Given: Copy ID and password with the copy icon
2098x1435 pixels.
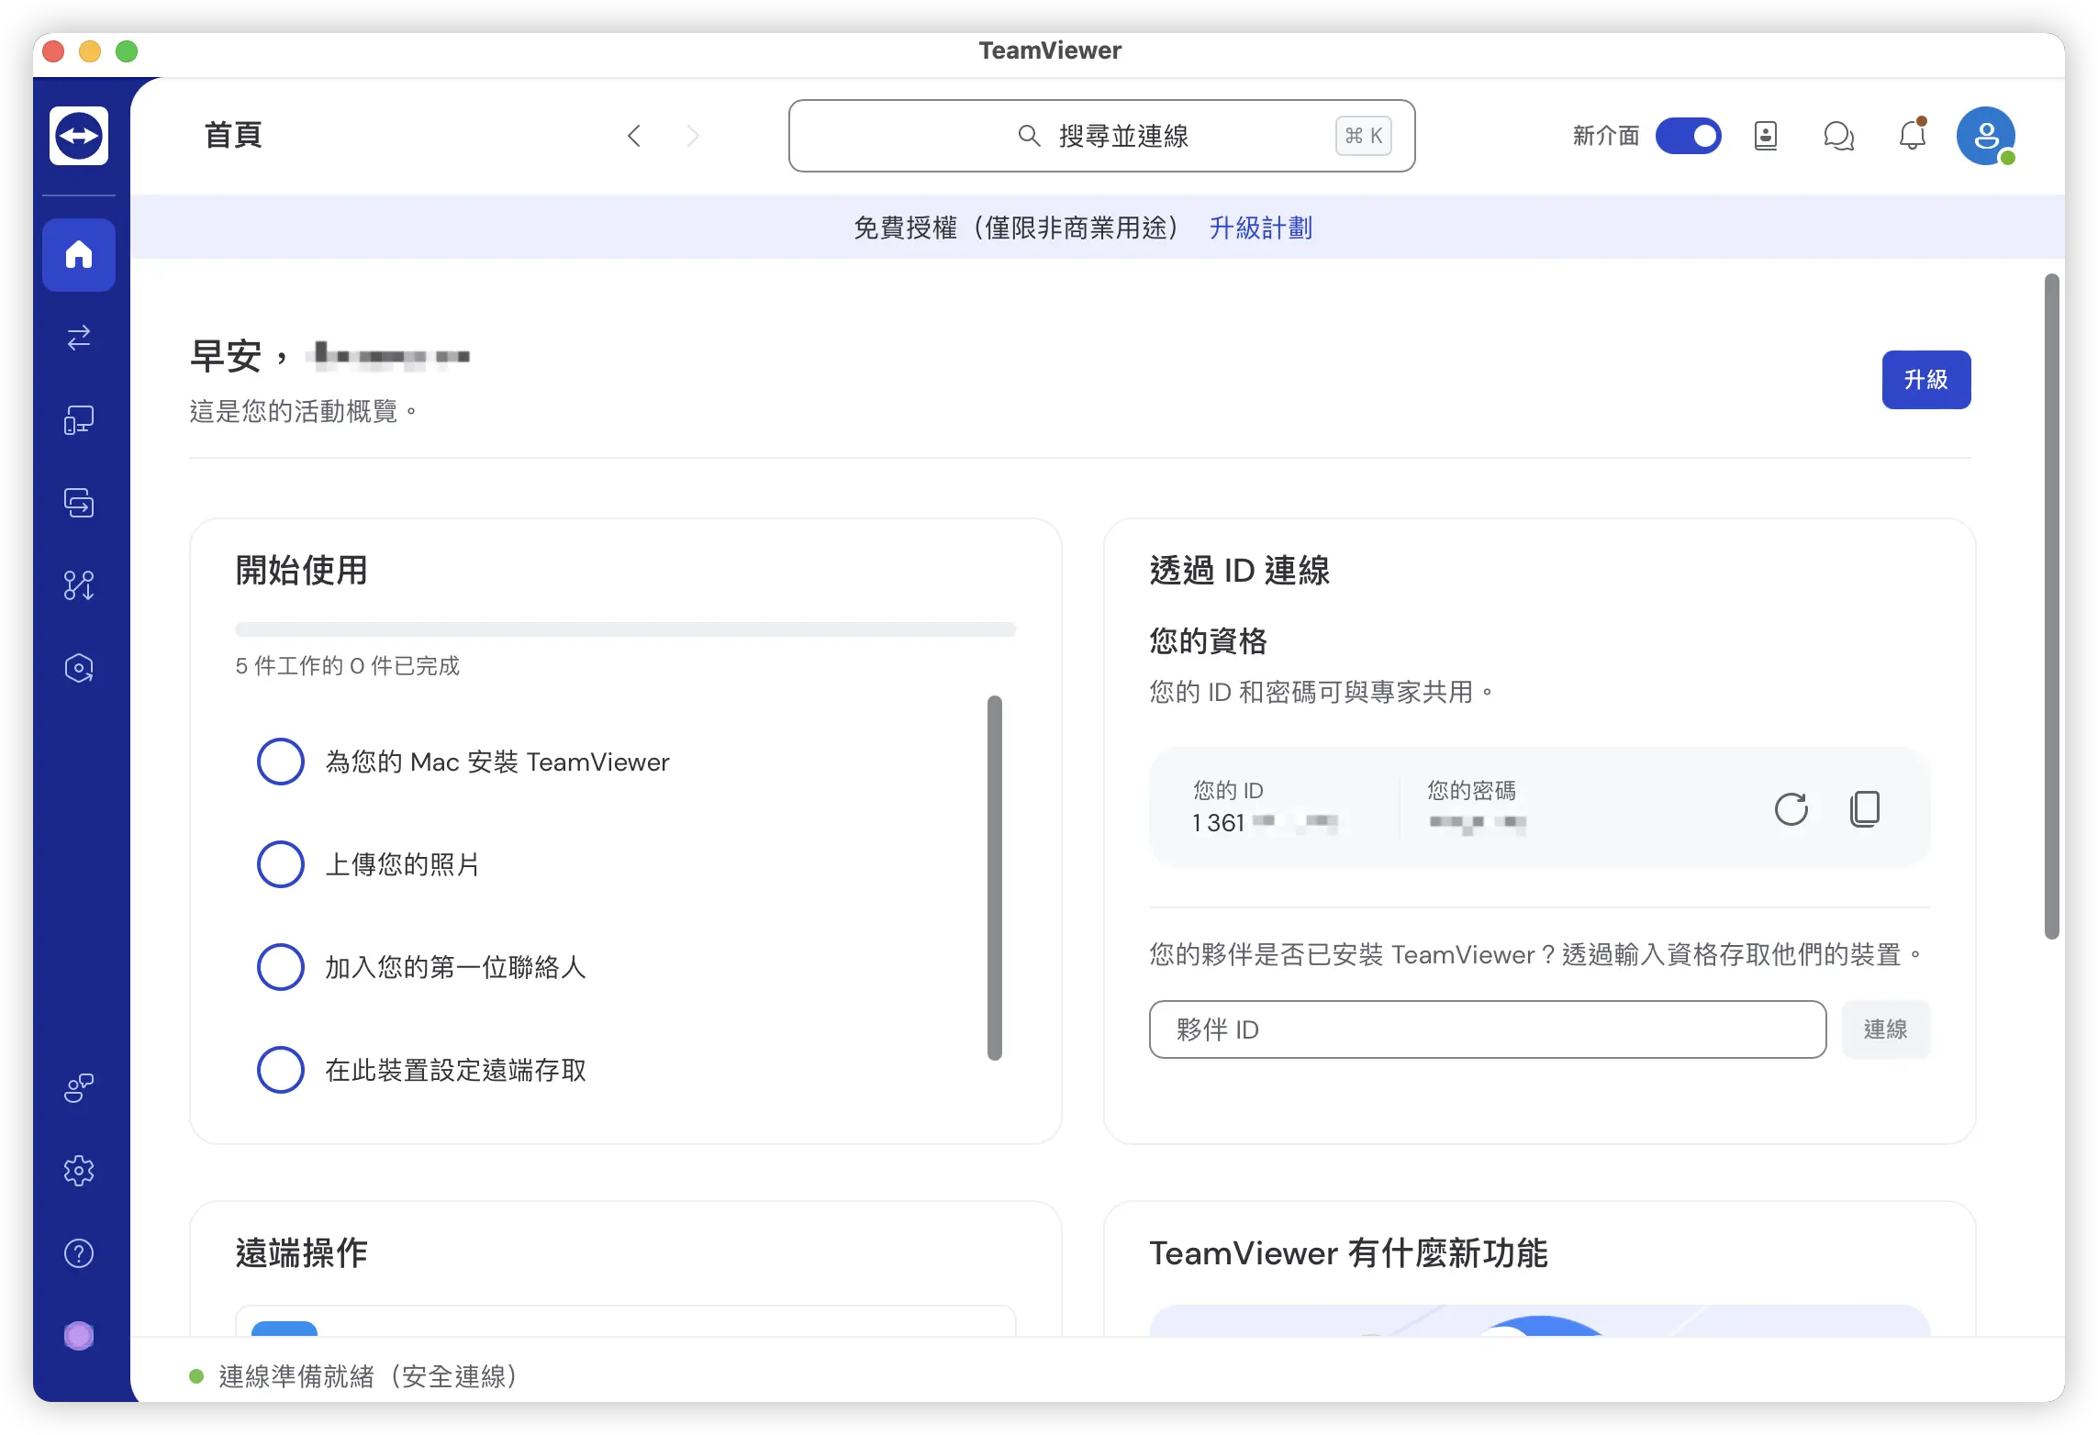Looking at the screenshot, I should (1865, 808).
